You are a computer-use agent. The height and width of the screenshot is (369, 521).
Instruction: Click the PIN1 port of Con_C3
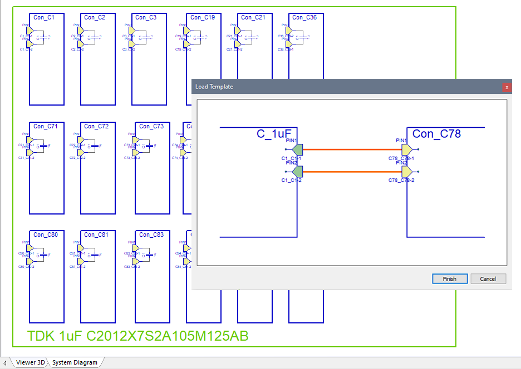click(x=131, y=31)
